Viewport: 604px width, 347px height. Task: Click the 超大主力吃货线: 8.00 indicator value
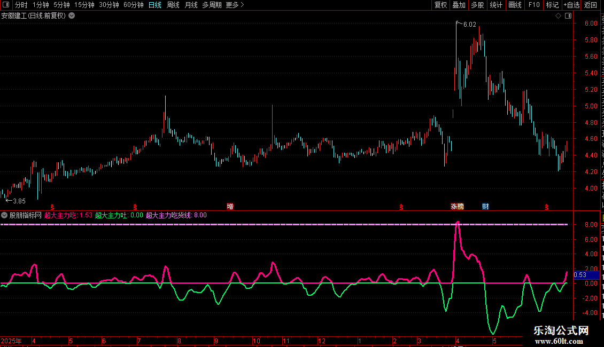click(x=176, y=216)
